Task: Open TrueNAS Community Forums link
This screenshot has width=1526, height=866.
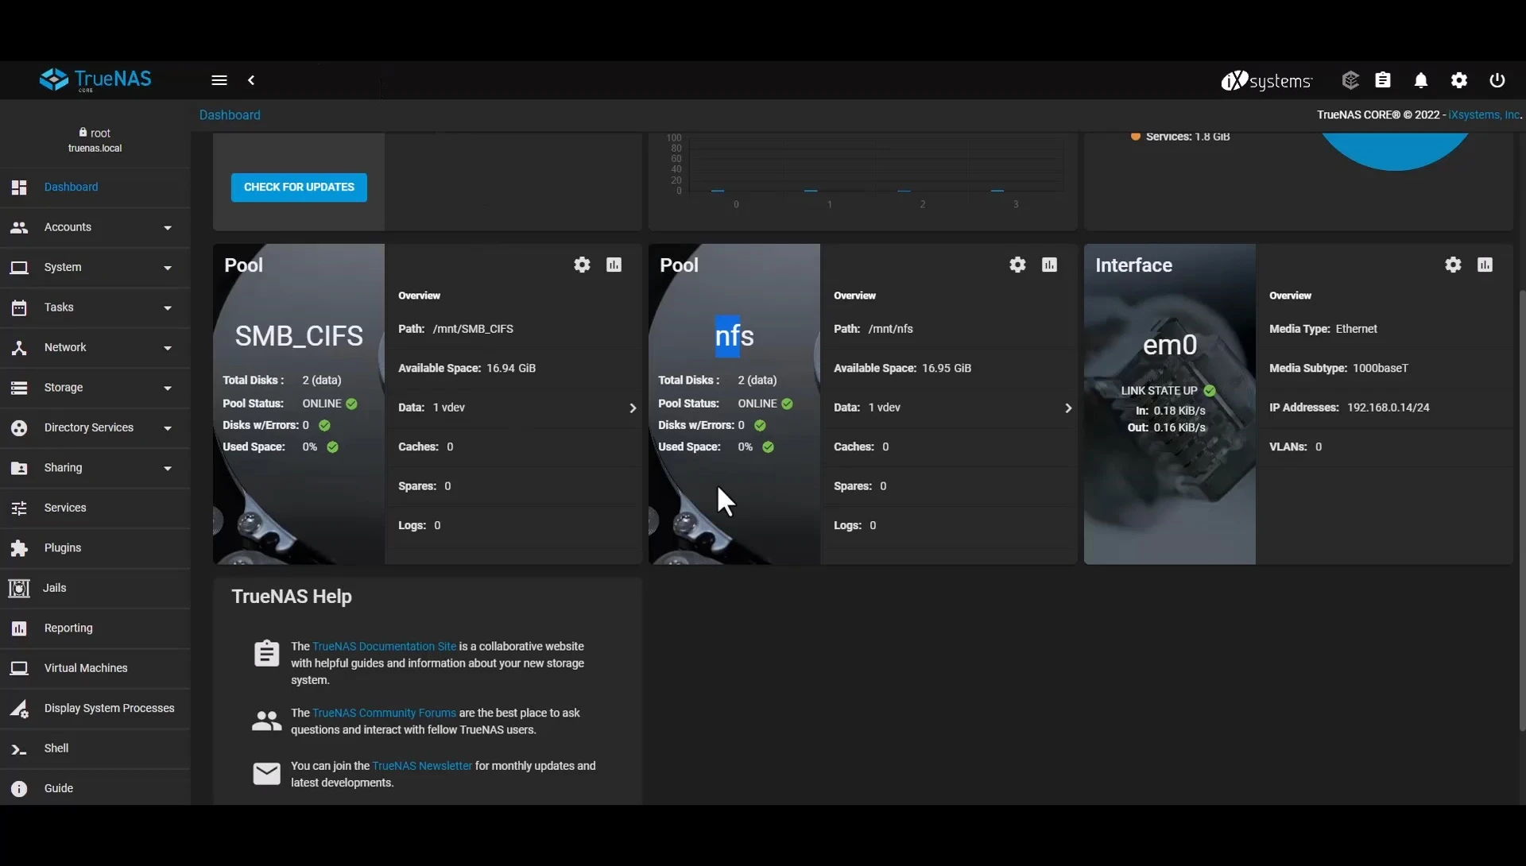Action: point(384,713)
